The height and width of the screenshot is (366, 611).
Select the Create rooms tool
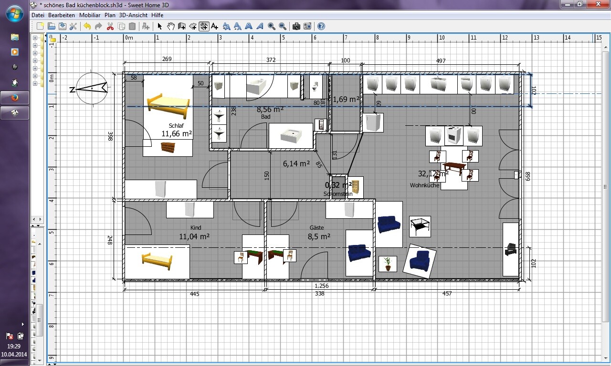[x=193, y=26]
